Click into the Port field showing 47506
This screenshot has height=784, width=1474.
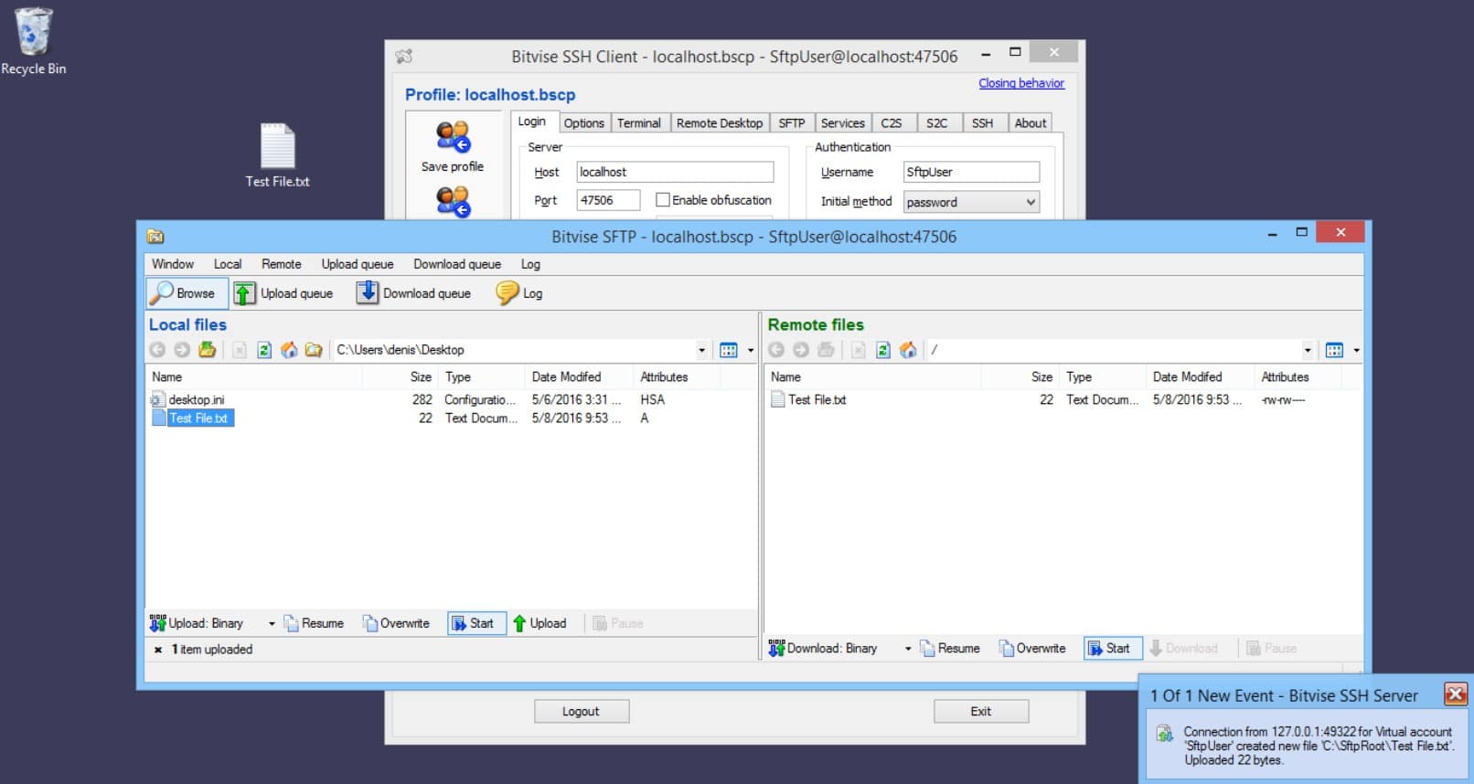point(609,200)
